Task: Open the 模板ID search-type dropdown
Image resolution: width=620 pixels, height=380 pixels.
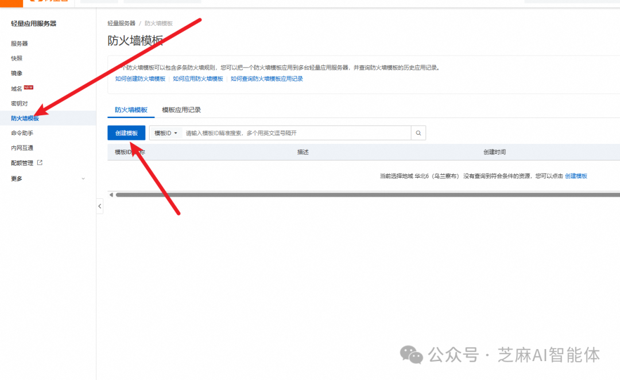Action: point(166,133)
